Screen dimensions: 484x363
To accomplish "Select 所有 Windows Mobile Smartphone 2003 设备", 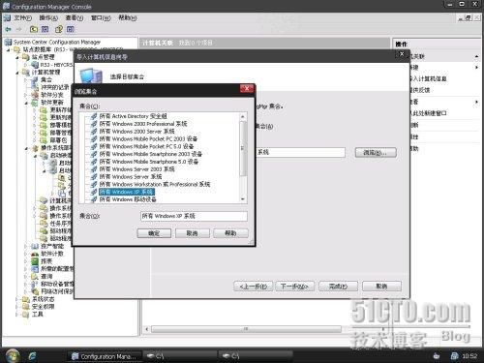I will click(x=150, y=154).
